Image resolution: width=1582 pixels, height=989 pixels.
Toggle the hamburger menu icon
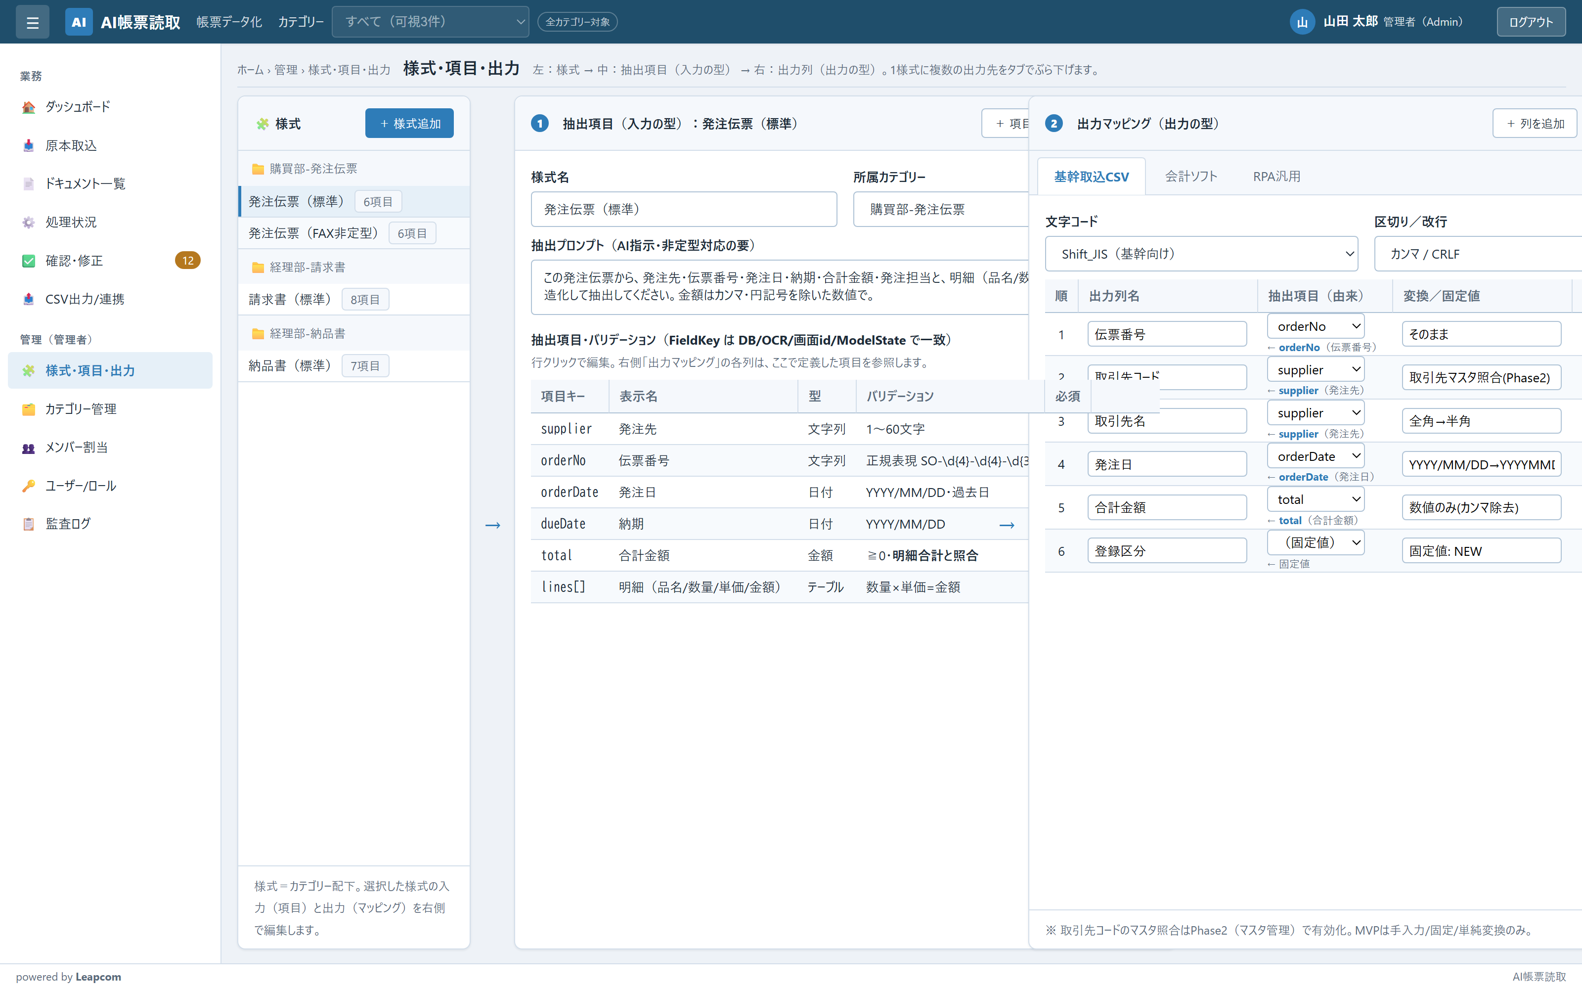click(x=32, y=22)
